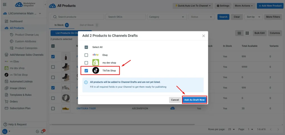285x135 pixels.
Task: Click the Search SKUs input field
Action: coord(126,17)
